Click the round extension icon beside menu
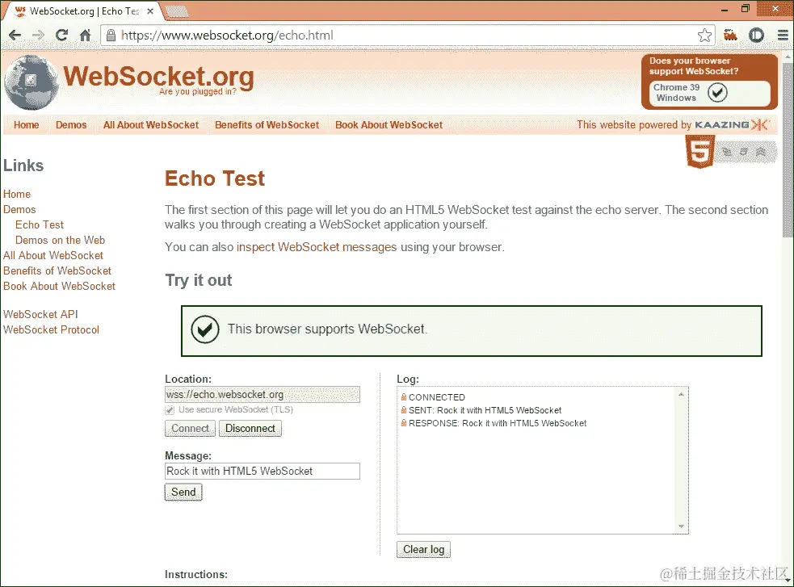 pos(756,36)
